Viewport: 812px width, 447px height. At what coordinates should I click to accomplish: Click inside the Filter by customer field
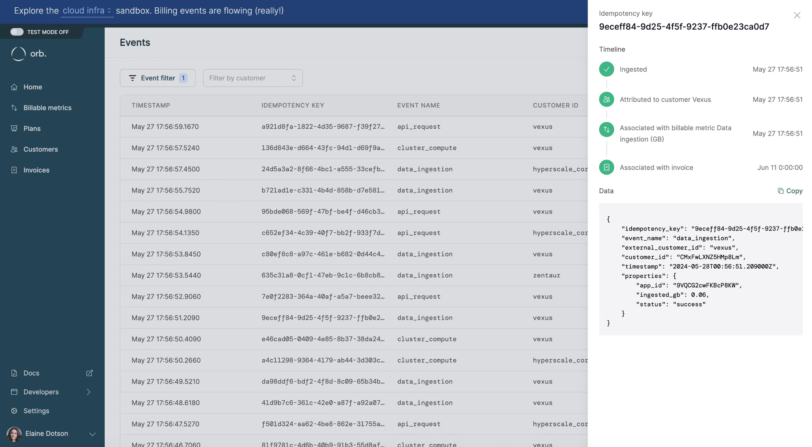248,78
